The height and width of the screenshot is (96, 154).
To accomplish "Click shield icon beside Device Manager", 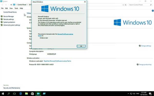I will 2,16.
